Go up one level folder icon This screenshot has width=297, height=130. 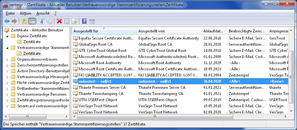[24, 21]
